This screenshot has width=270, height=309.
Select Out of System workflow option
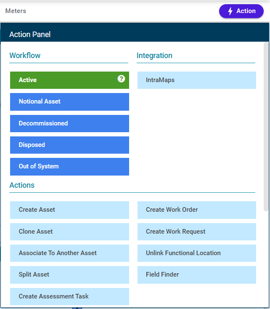tap(69, 167)
